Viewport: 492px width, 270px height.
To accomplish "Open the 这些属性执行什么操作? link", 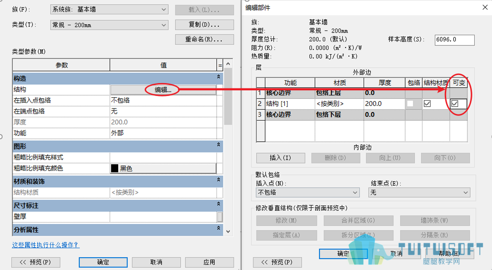I will coord(46,245).
